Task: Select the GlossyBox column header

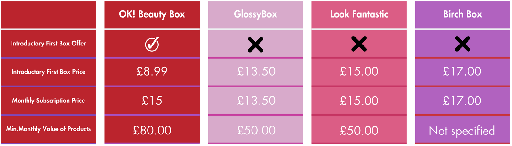Action: [x=255, y=14]
